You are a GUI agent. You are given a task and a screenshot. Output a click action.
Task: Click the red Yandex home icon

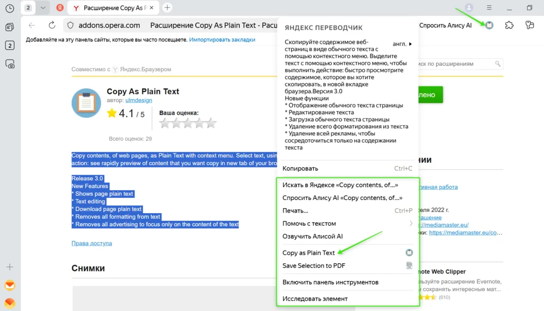click(x=60, y=8)
